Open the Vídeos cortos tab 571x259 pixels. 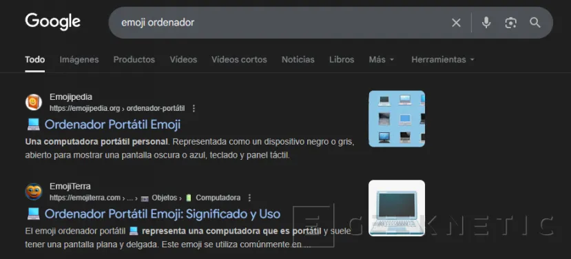[x=239, y=60]
